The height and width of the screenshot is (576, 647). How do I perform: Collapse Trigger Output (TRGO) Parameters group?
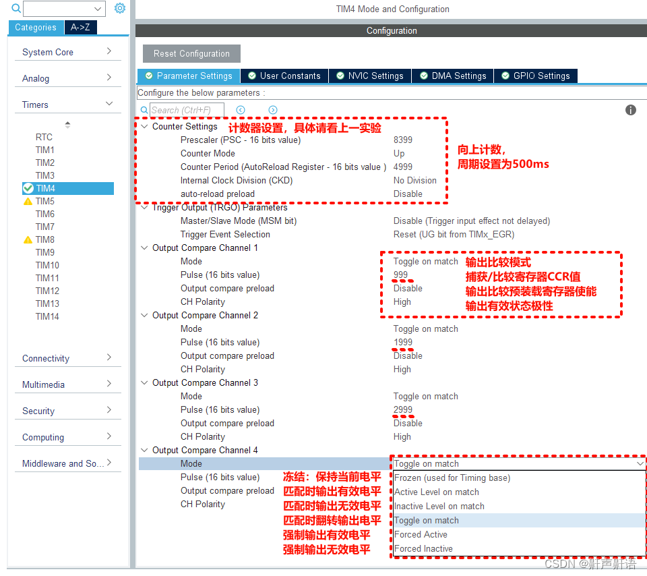tap(144, 207)
